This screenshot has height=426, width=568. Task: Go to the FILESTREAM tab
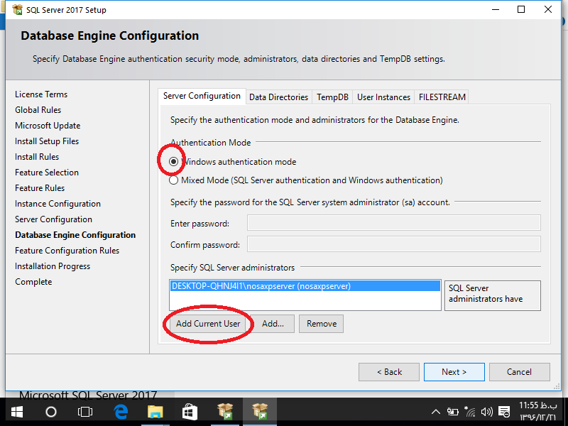point(441,97)
